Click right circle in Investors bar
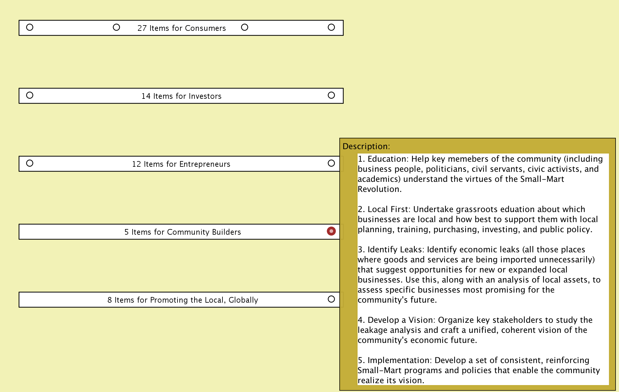Viewport: 619px width, 392px height. 331,95
